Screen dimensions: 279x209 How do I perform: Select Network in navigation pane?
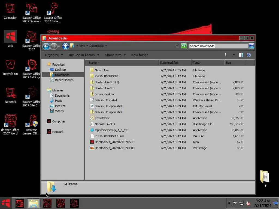58,132
